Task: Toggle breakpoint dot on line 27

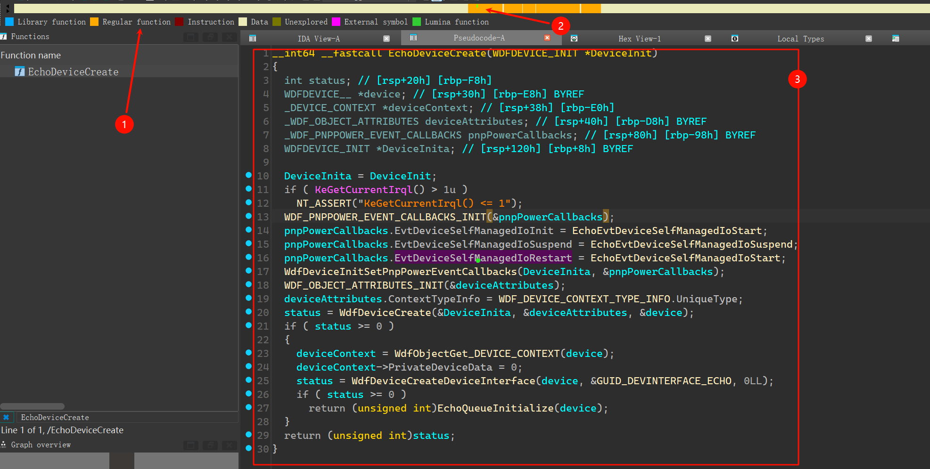Action: [x=248, y=407]
